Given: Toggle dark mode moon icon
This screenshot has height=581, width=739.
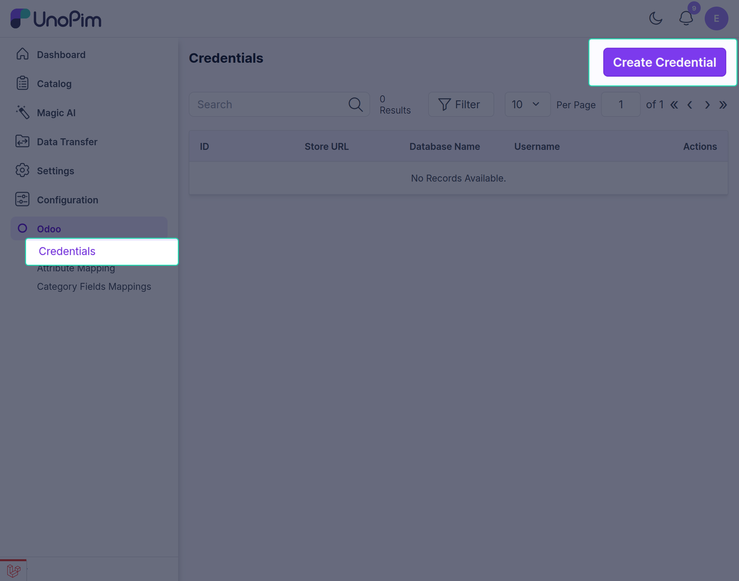Looking at the screenshot, I should click(656, 18).
